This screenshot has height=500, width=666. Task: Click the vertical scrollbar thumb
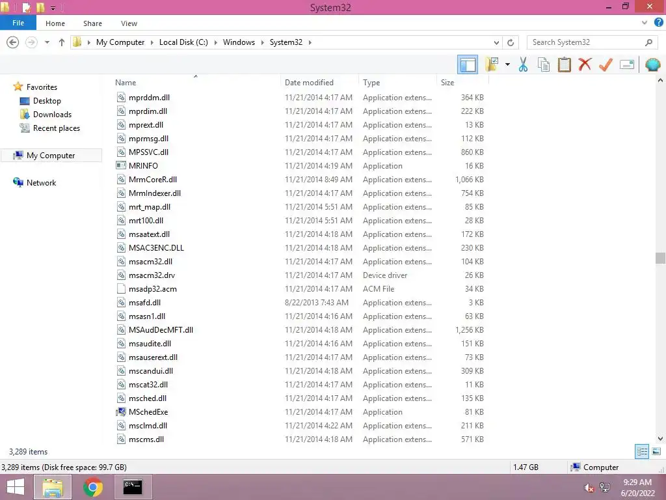[x=660, y=258]
